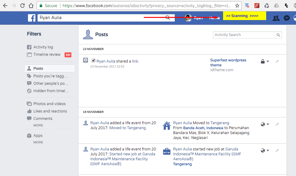Open Only Me privacy dropdown on shared link
This screenshot has width=296, height=176.
pos(265,61)
